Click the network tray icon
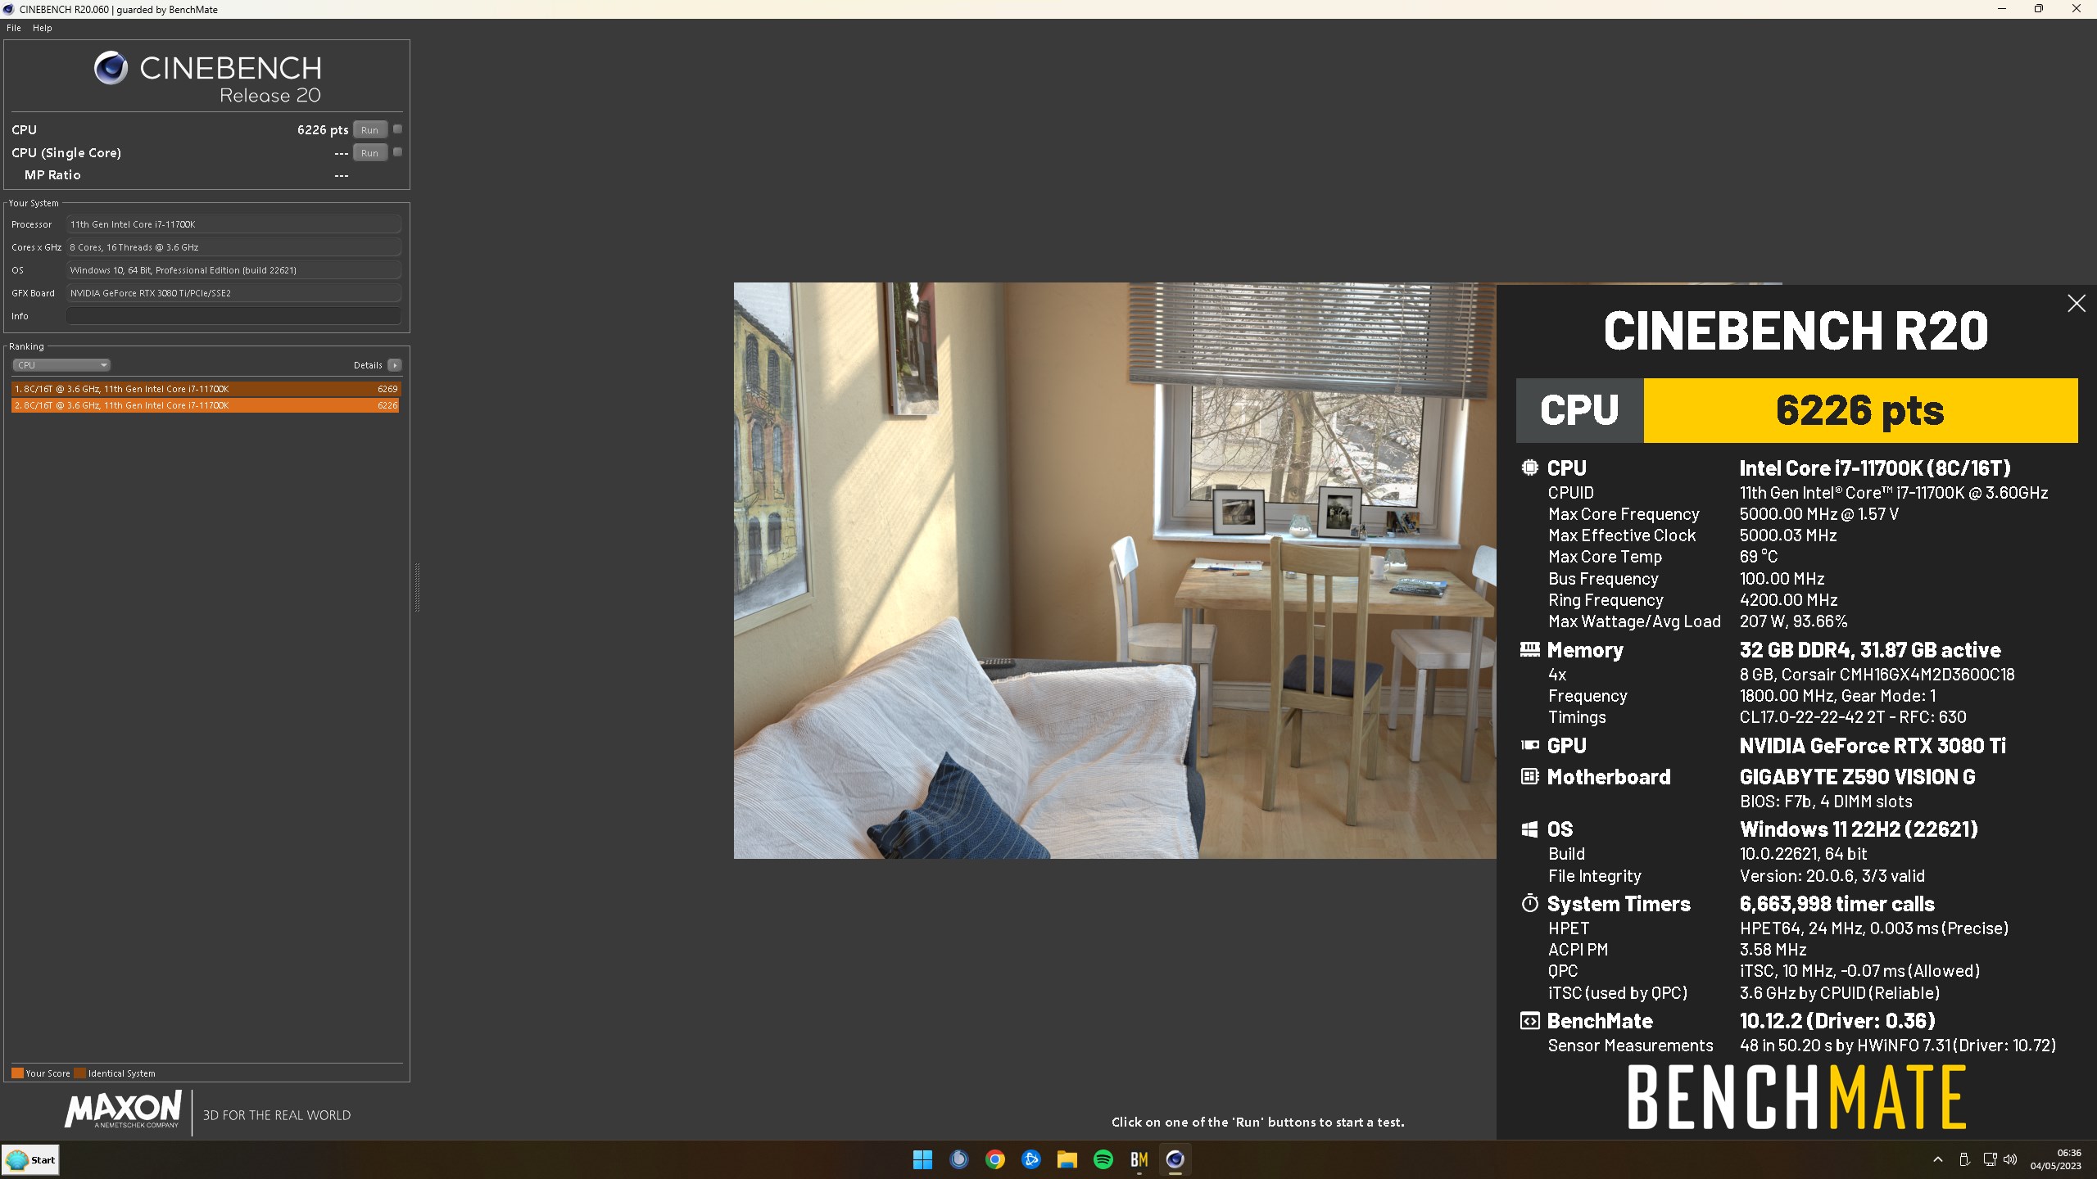The height and width of the screenshot is (1179, 2097). pyautogui.click(x=1990, y=1159)
